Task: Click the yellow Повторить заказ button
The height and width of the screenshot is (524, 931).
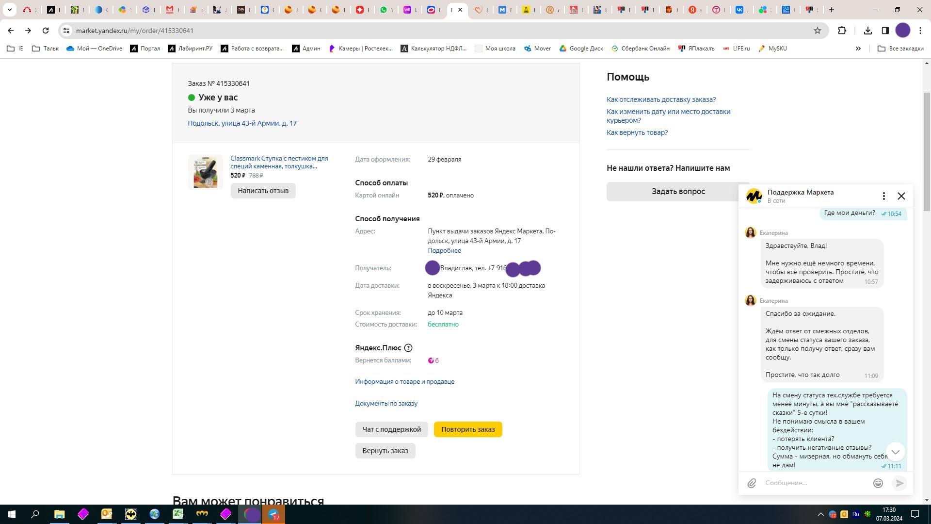Action: (x=468, y=429)
